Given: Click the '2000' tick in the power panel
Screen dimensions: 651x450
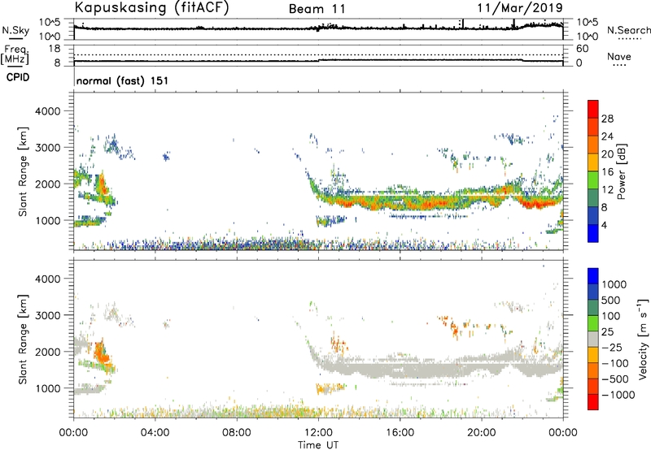Looking at the screenshot, I should 49,184.
